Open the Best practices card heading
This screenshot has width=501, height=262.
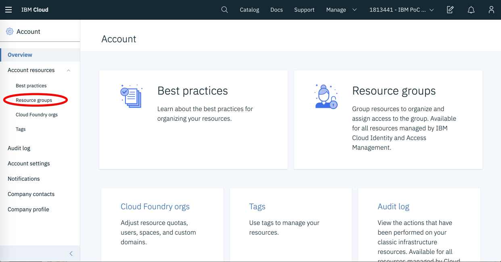tap(193, 91)
